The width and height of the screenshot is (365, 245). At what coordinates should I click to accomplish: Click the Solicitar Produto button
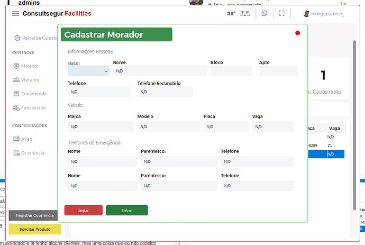point(35,229)
